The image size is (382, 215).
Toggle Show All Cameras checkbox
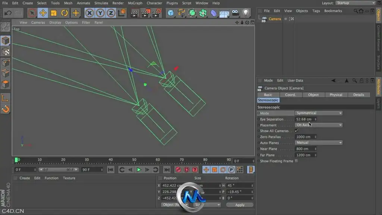[296, 131]
